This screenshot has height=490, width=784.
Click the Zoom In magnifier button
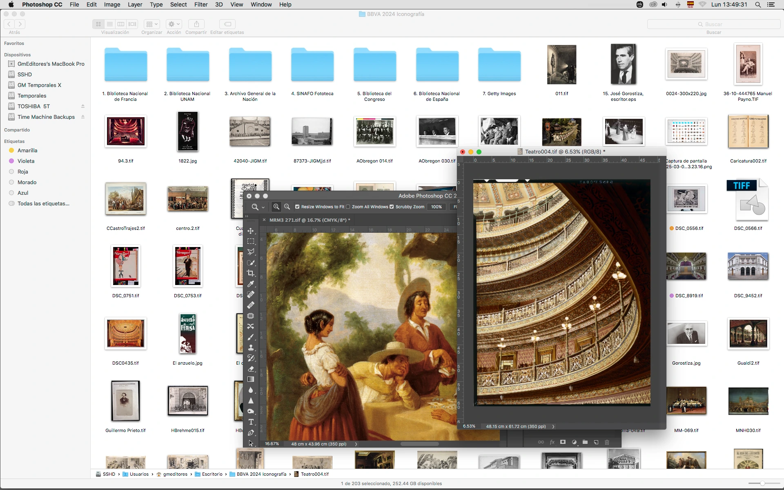point(276,207)
